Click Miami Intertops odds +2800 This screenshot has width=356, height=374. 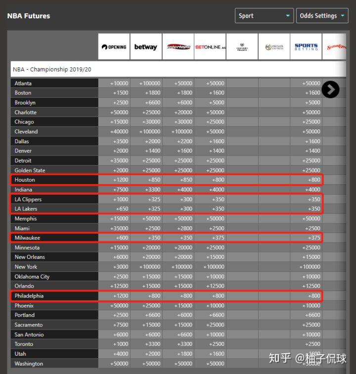pos(184,228)
